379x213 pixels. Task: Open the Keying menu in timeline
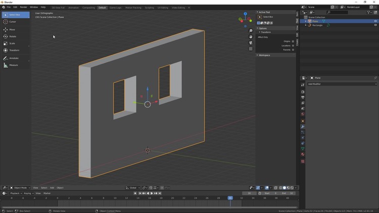[28, 193]
